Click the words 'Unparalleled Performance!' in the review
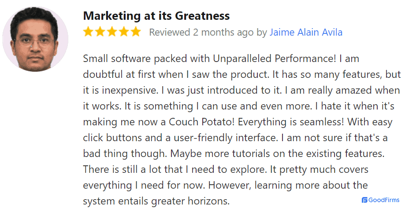405x208 pixels. coord(275,58)
